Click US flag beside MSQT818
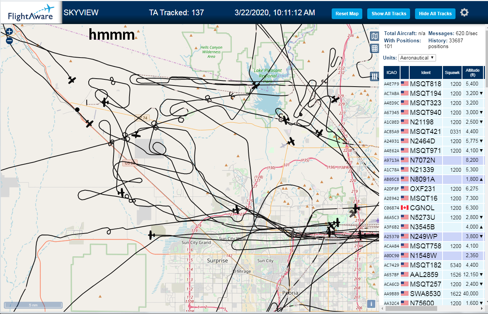 coord(404,84)
